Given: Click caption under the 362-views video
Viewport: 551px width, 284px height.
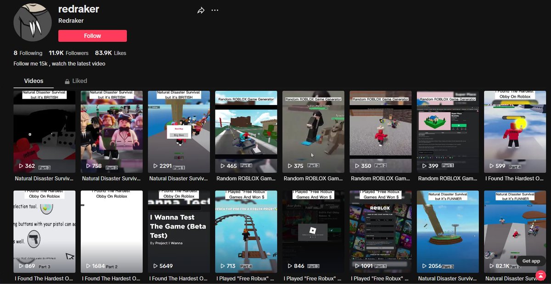Looking at the screenshot, I should [45, 178].
